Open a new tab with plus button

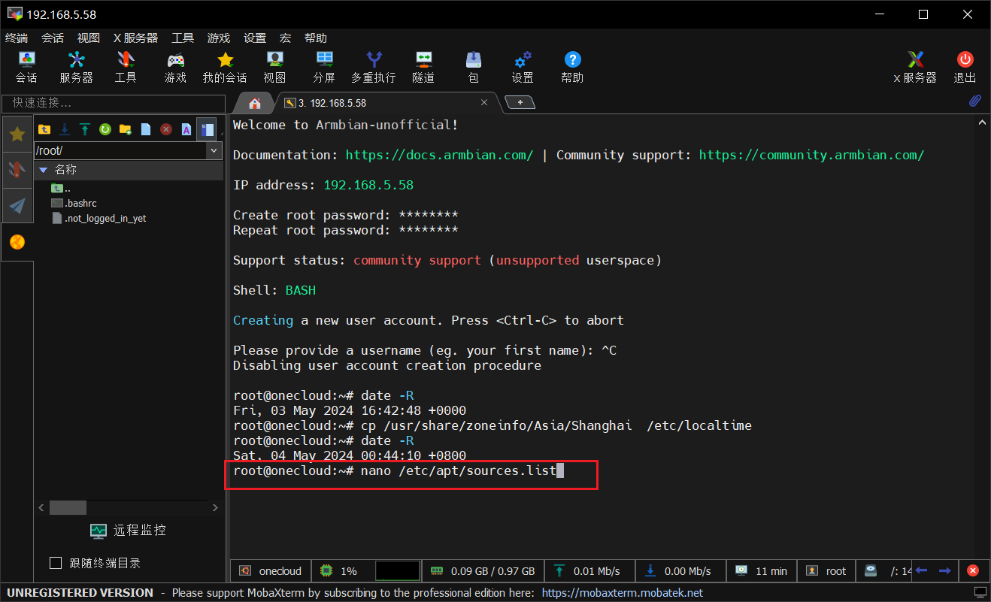click(520, 102)
